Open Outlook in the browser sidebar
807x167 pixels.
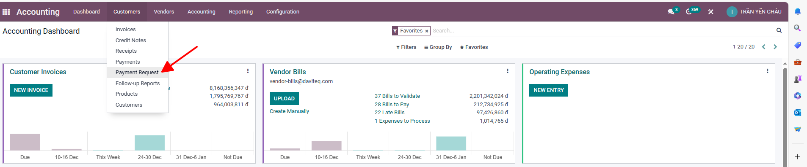(x=797, y=113)
